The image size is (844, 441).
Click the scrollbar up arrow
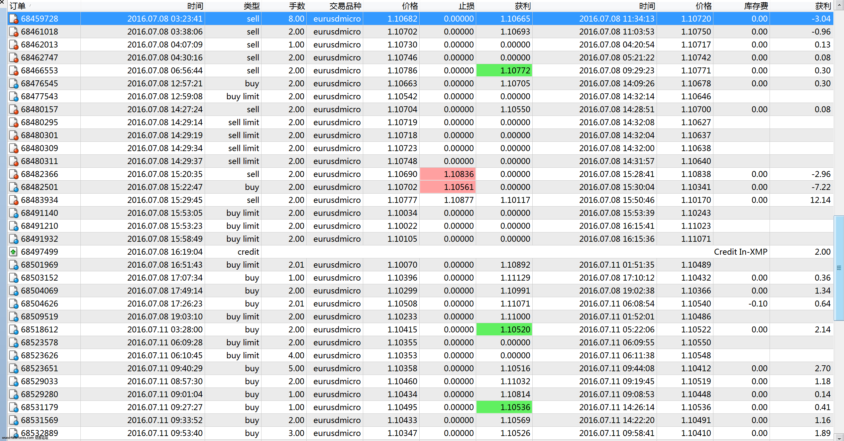[839, 6]
